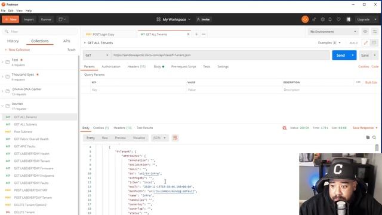Switch to the APIs sidebar tab
The image size is (382, 215).
[x=66, y=41]
